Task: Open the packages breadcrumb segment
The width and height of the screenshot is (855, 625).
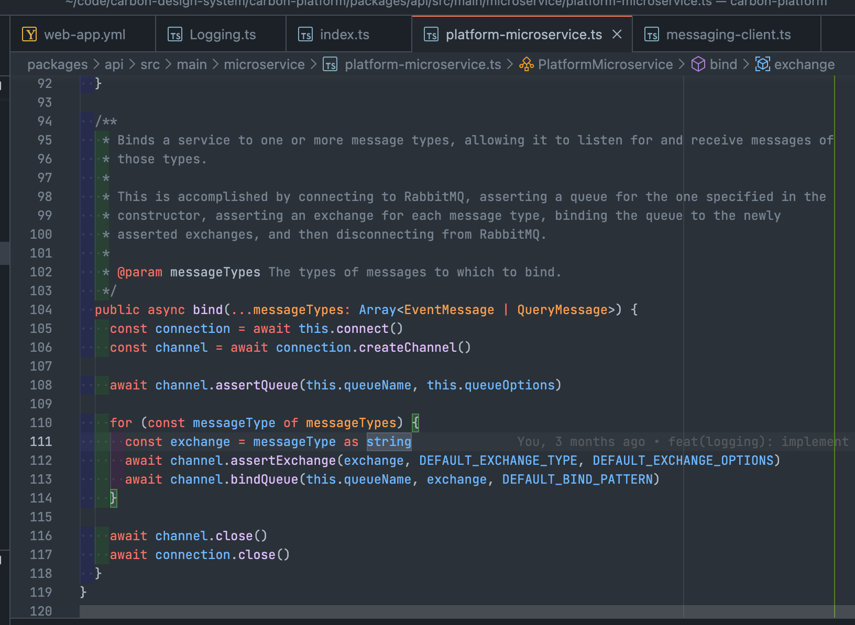Action: point(58,64)
